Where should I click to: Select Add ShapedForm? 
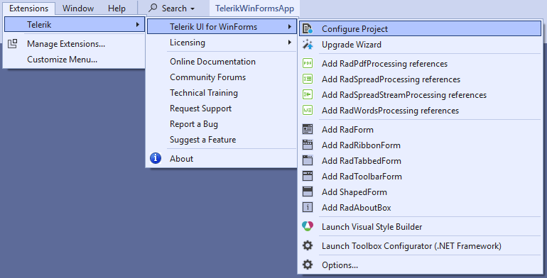click(421, 191)
